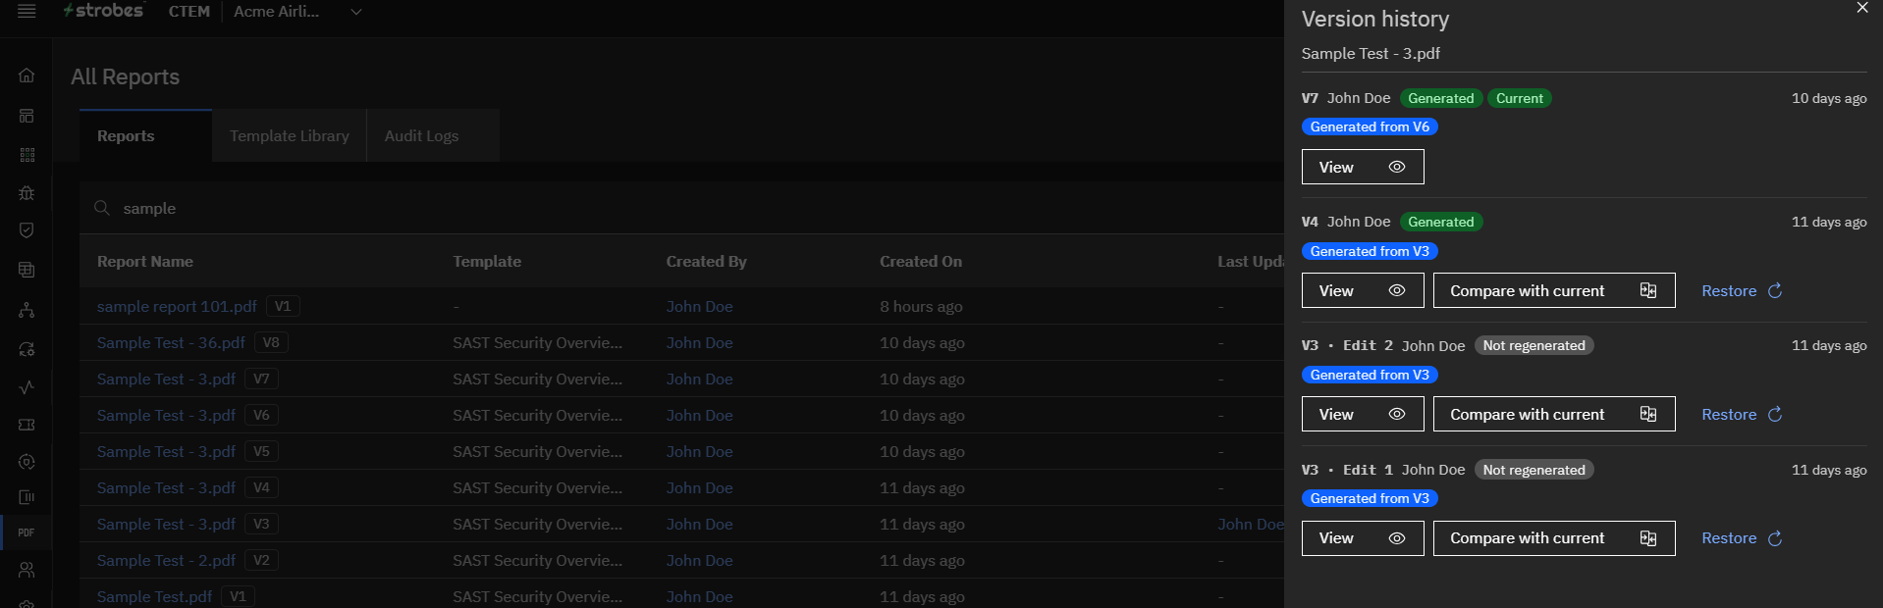Open Sample Test.pdf report
This screenshot has height=608, width=1883.
click(x=154, y=597)
